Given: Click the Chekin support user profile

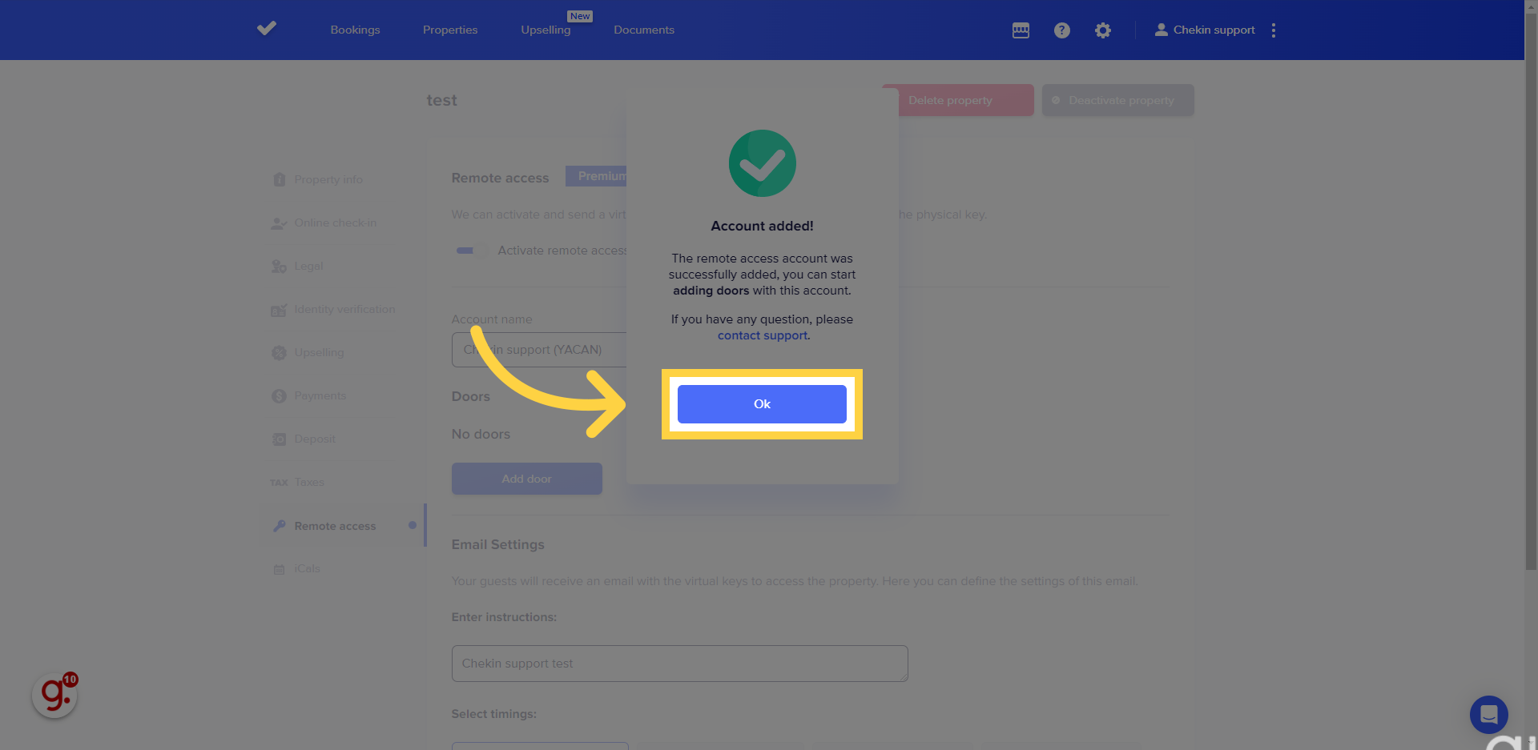Looking at the screenshot, I should tap(1205, 30).
